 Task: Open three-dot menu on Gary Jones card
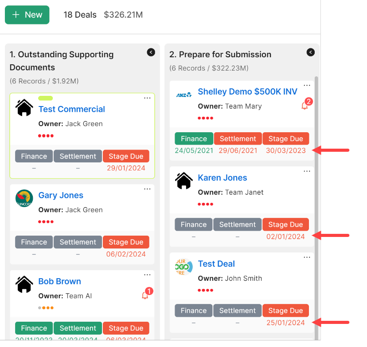[x=148, y=189]
